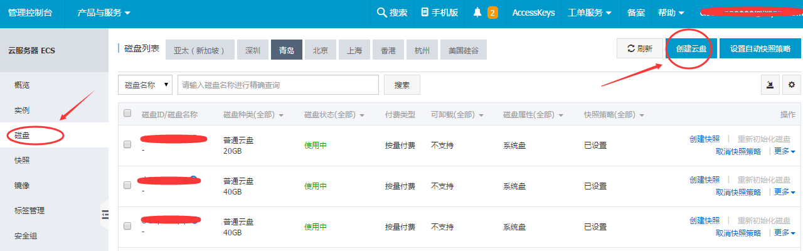The height and width of the screenshot is (251, 803).
Task: Collapse the left sidebar with handle icon
Action: (x=105, y=215)
